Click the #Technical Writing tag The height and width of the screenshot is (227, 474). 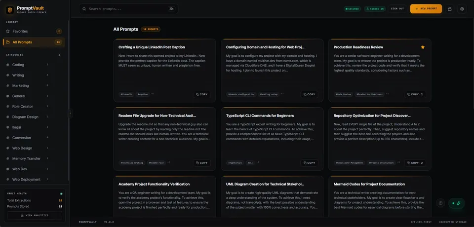[132, 163]
